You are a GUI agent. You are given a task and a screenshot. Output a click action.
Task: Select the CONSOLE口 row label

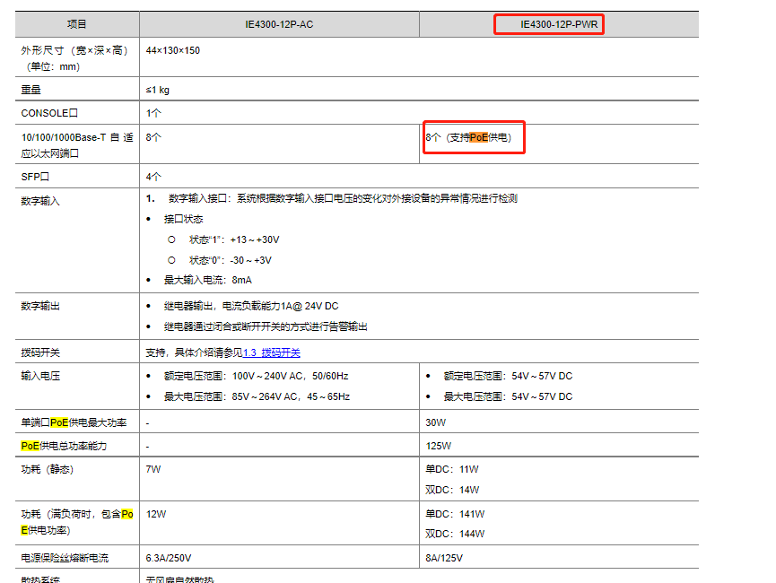49,113
